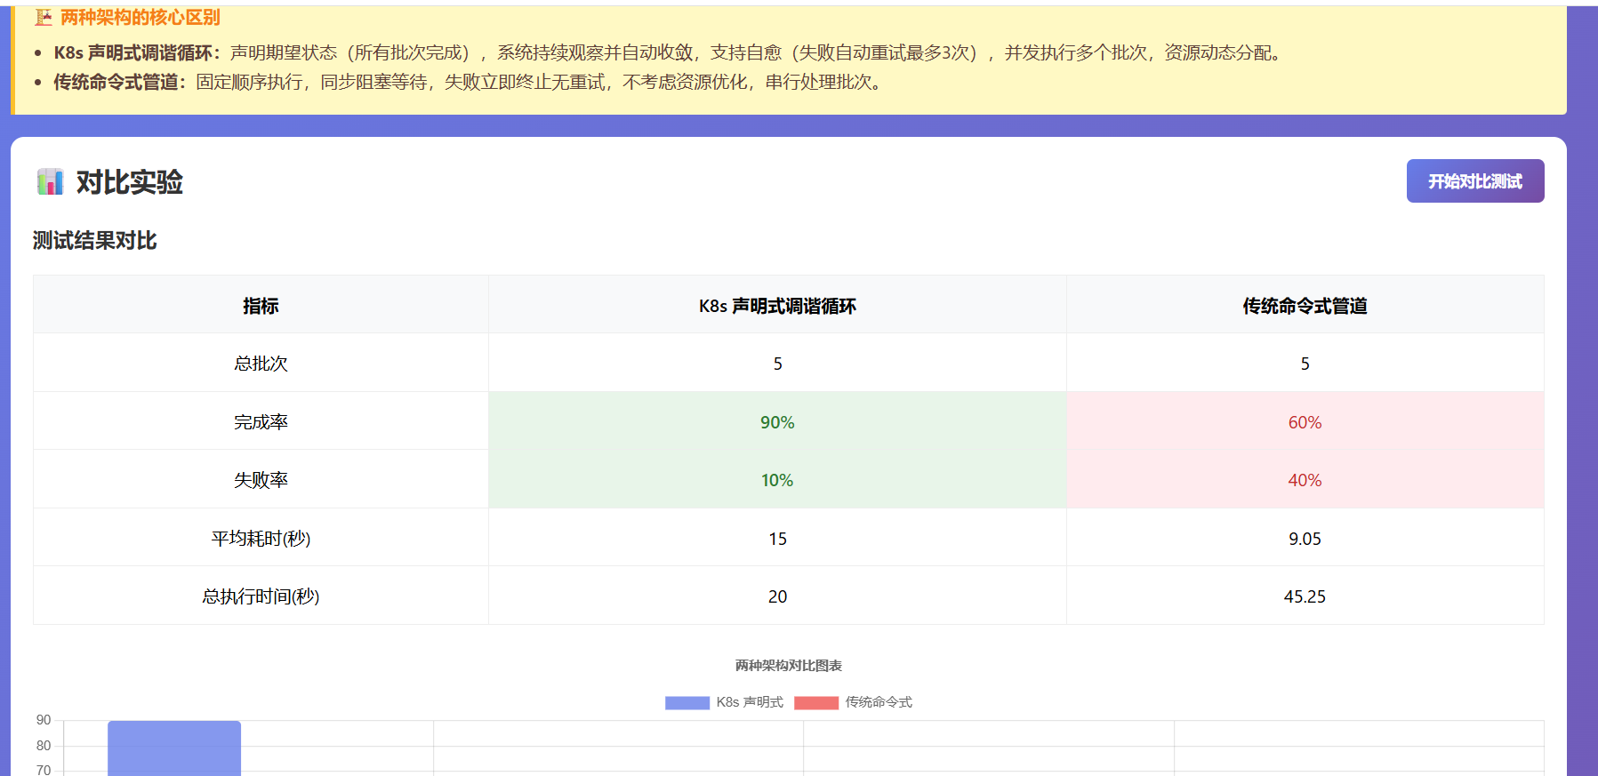The image size is (1598, 776).
Task: Click the 总执行时间(秒) row label
Action: [261, 596]
